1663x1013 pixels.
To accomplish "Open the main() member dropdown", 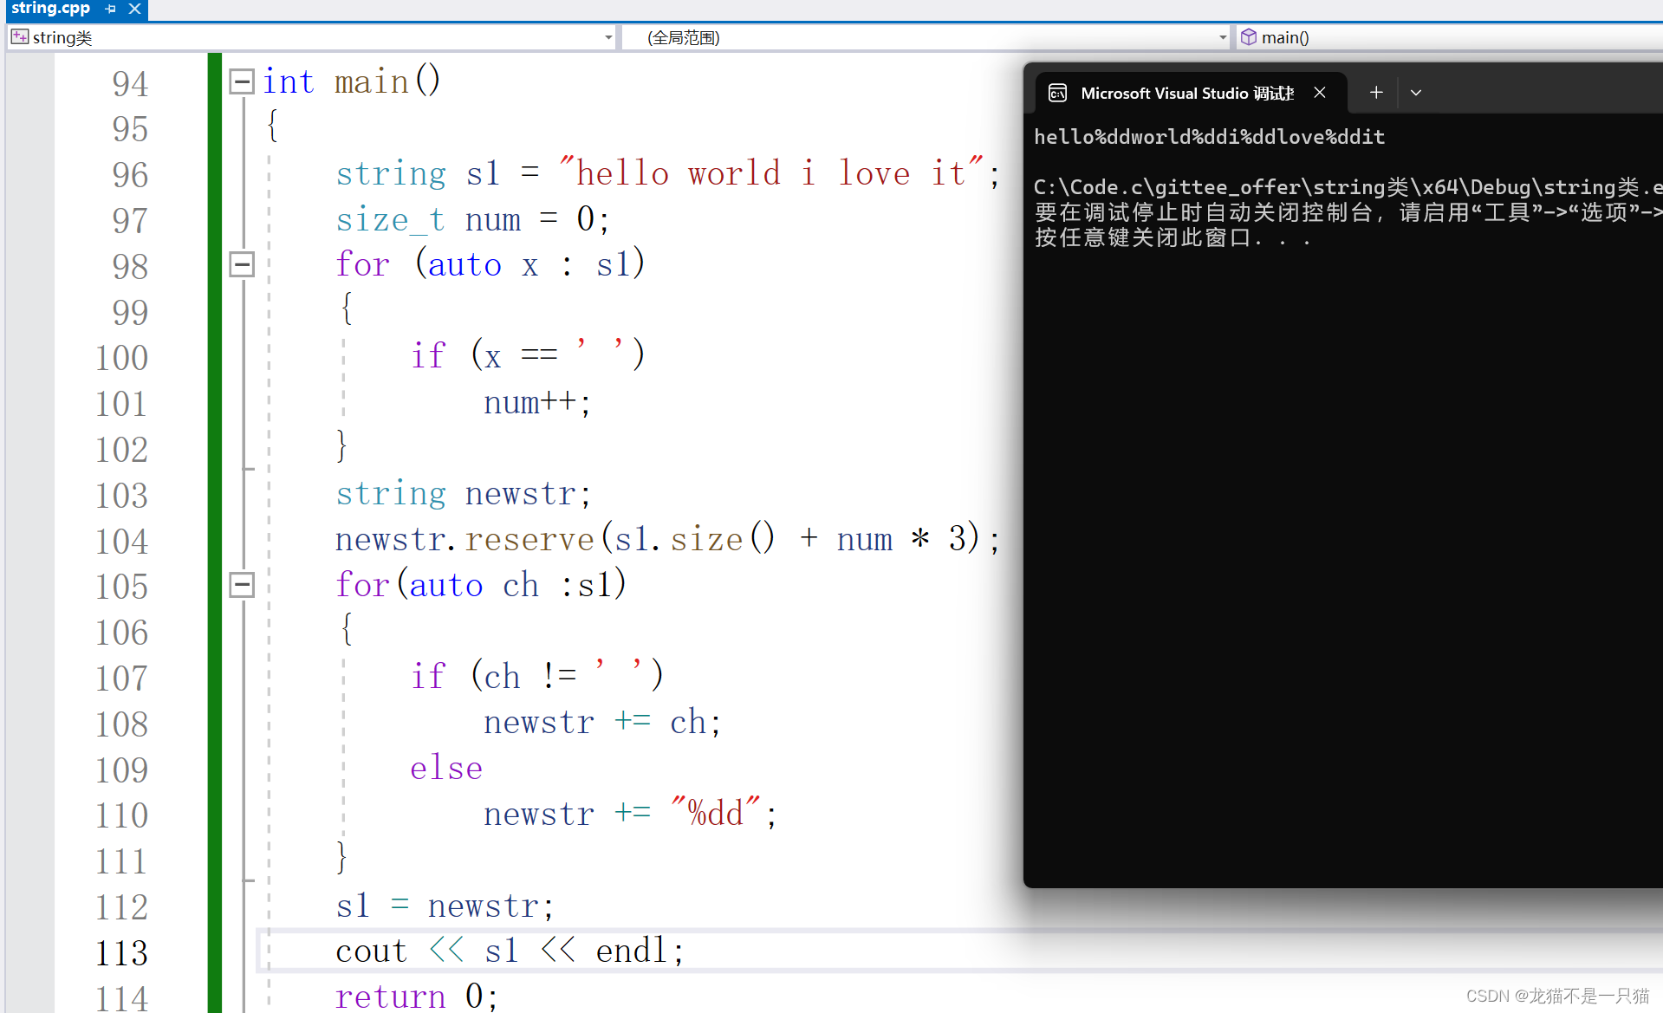I will pyautogui.click(x=1451, y=37).
